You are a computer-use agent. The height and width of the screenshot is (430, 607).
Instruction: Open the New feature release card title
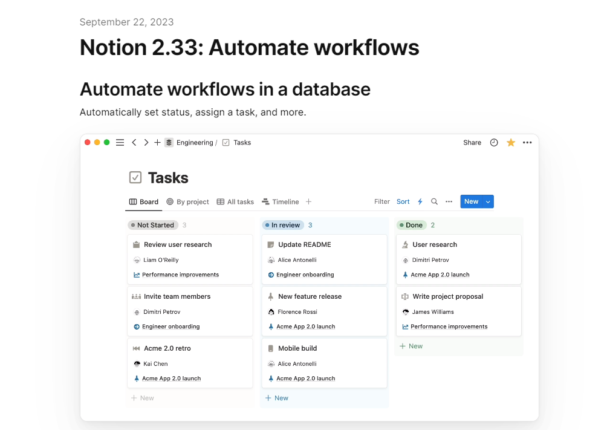(310, 296)
